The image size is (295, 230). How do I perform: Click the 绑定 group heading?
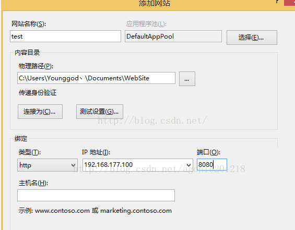pos(21,139)
